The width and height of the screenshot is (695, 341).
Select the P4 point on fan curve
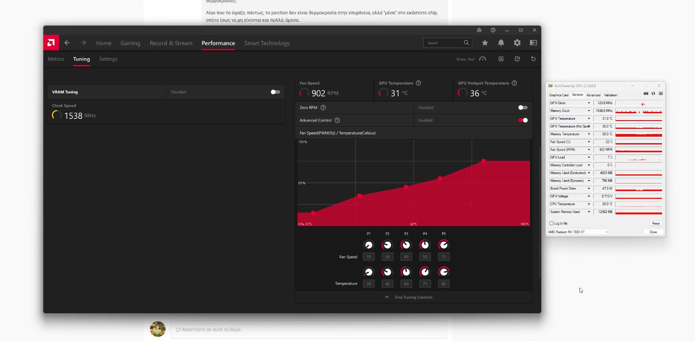pos(440,178)
